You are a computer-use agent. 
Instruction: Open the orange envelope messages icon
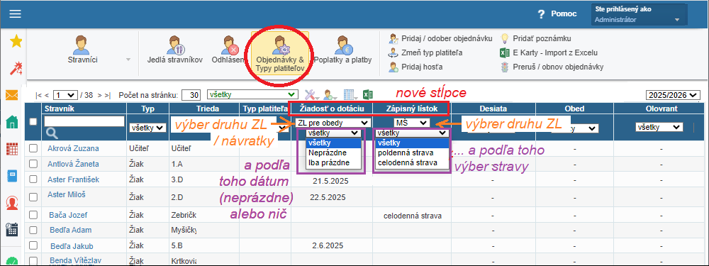click(12, 96)
